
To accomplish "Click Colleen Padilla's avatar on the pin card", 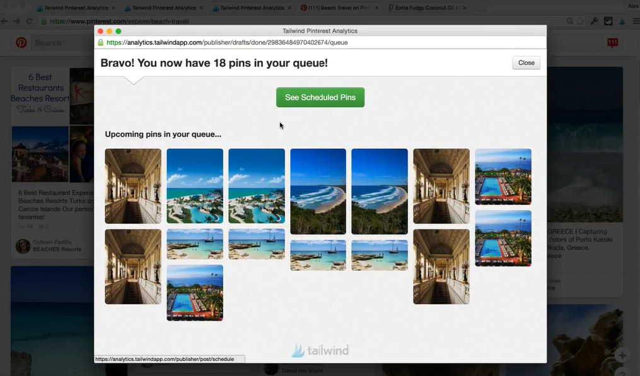I will (x=23, y=246).
